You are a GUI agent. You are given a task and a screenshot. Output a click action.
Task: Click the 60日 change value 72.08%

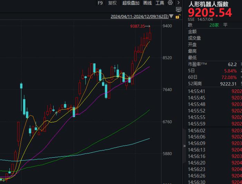(229, 77)
